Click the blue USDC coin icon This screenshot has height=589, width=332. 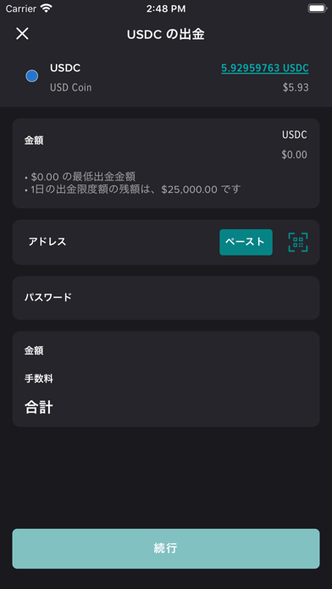tap(32, 76)
